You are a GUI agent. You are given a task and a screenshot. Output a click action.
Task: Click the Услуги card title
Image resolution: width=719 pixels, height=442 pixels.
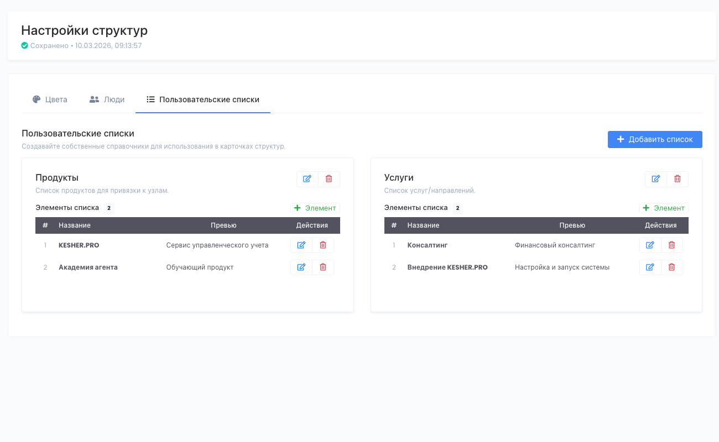[399, 177]
